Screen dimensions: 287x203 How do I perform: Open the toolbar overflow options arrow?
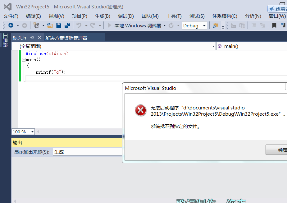pos(223,27)
